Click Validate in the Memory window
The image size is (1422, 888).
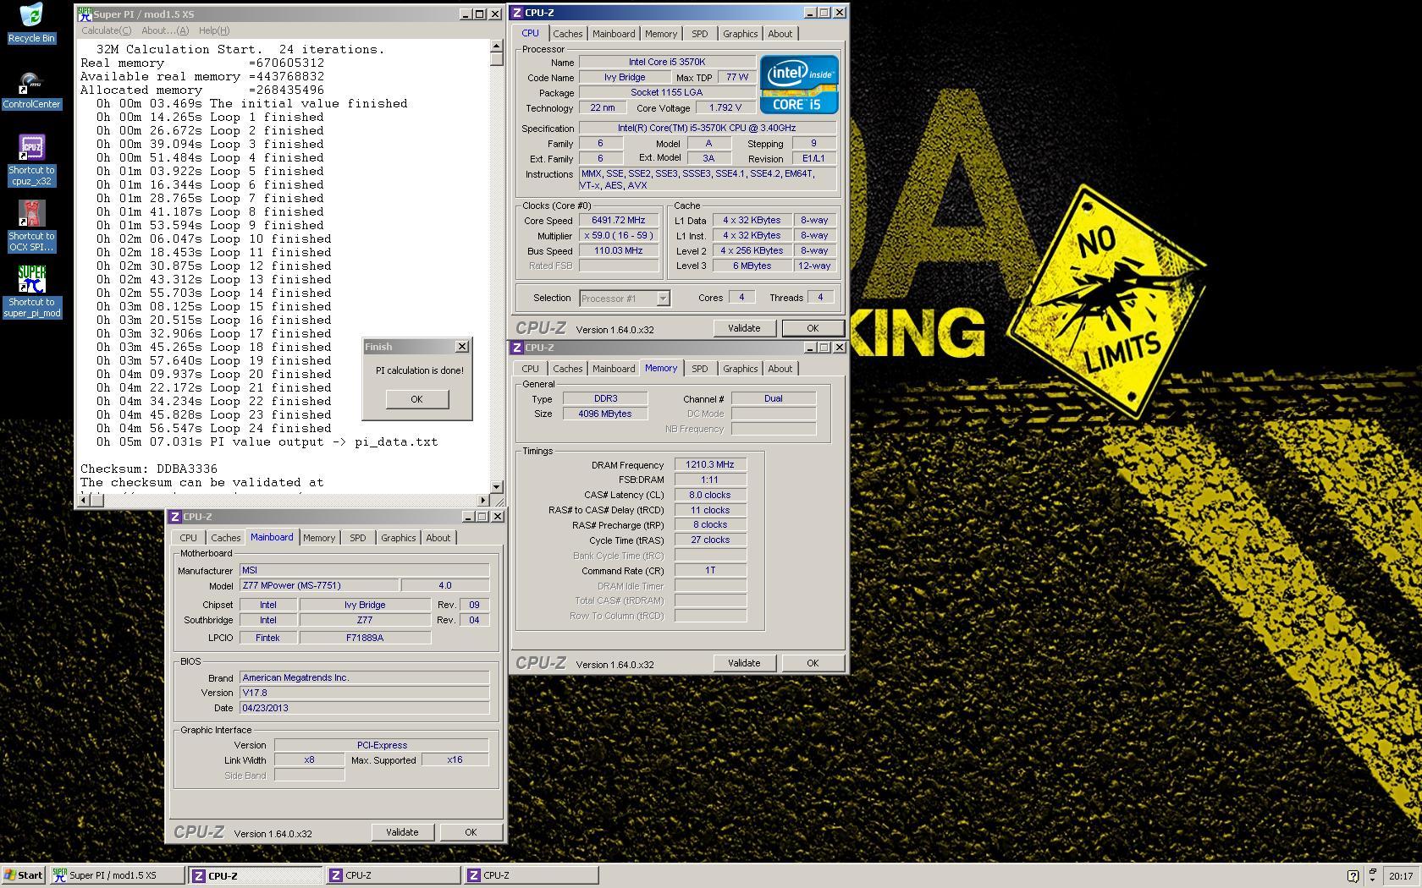point(744,663)
